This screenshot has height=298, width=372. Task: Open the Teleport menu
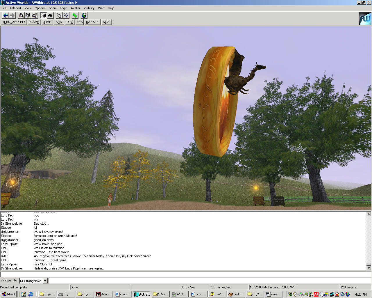click(x=15, y=8)
